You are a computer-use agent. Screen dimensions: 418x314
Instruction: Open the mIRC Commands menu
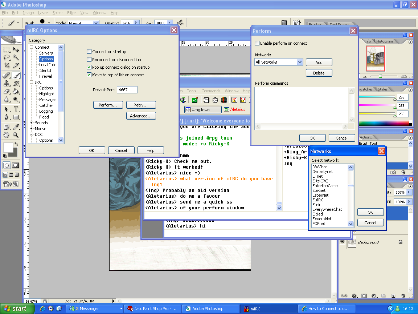[x=211, y=91]
